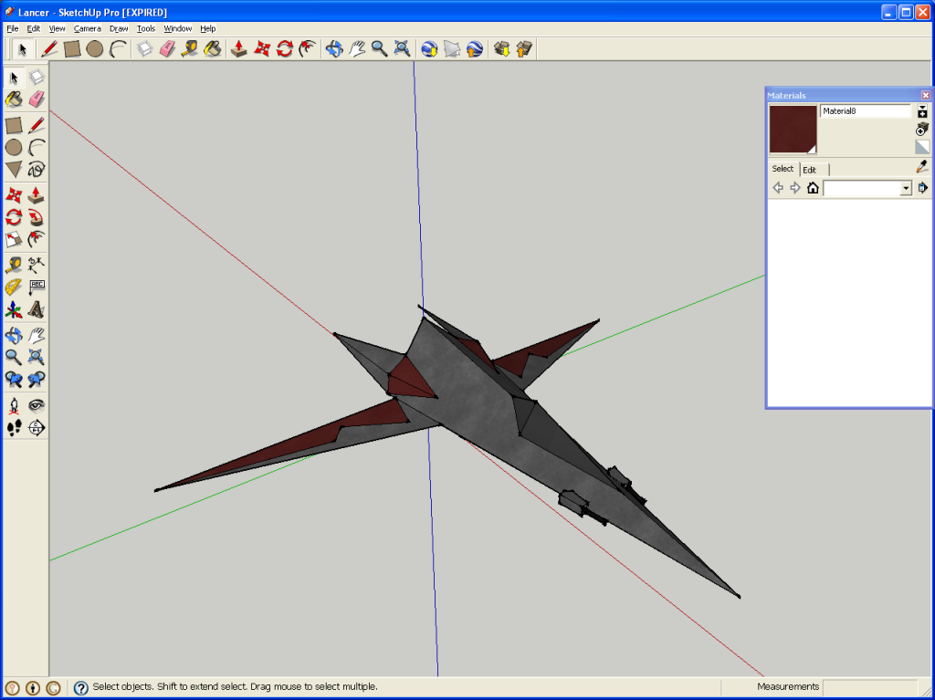Close the Materials panel

926,96
